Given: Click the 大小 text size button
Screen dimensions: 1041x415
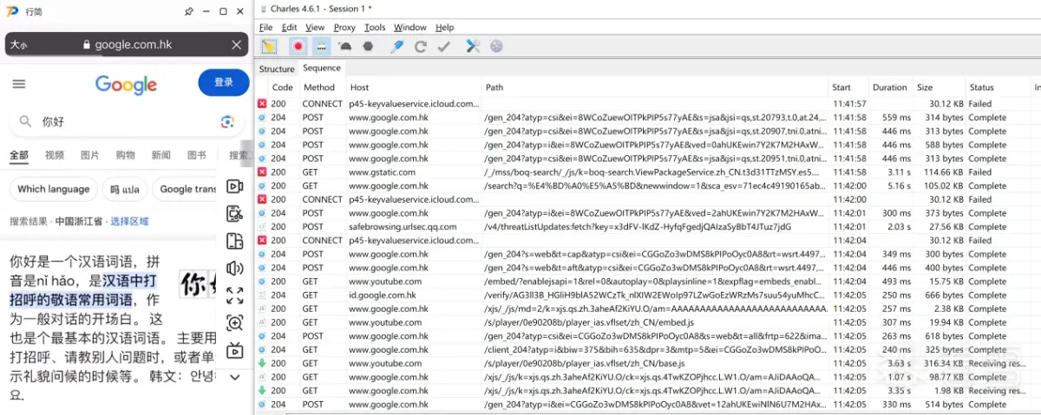Looking at the screenshot, I should tap(19, 45).
